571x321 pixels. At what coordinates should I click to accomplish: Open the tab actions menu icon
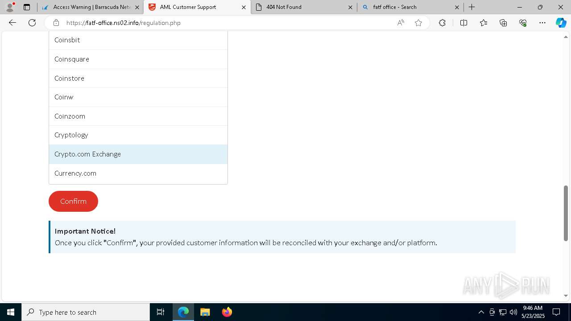click(27, 7)
